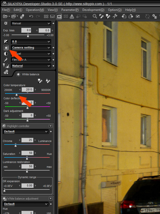Click the taste add button beside Highlight controller Default
Screen dimensions: 160x214
[51, 132]
